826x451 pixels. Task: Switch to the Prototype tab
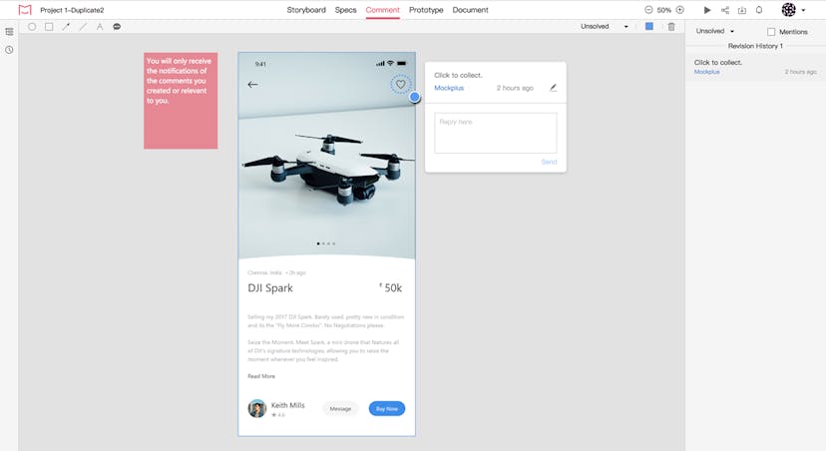click(x=426, y=10)
